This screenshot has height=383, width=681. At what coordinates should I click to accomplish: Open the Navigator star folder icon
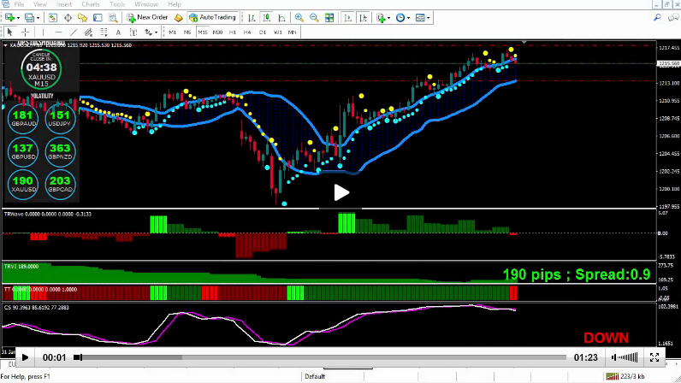(82, 18)
